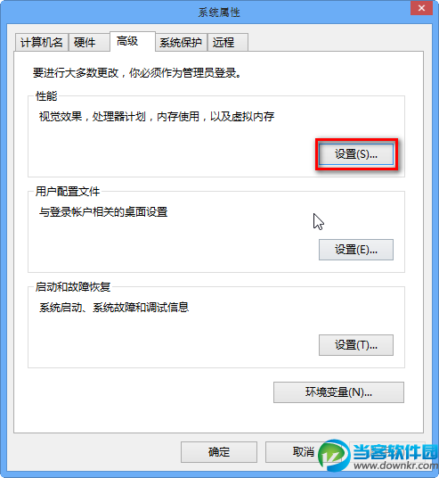
Task: Open performance settings with 设置(S) button
Action: point(356,154)
